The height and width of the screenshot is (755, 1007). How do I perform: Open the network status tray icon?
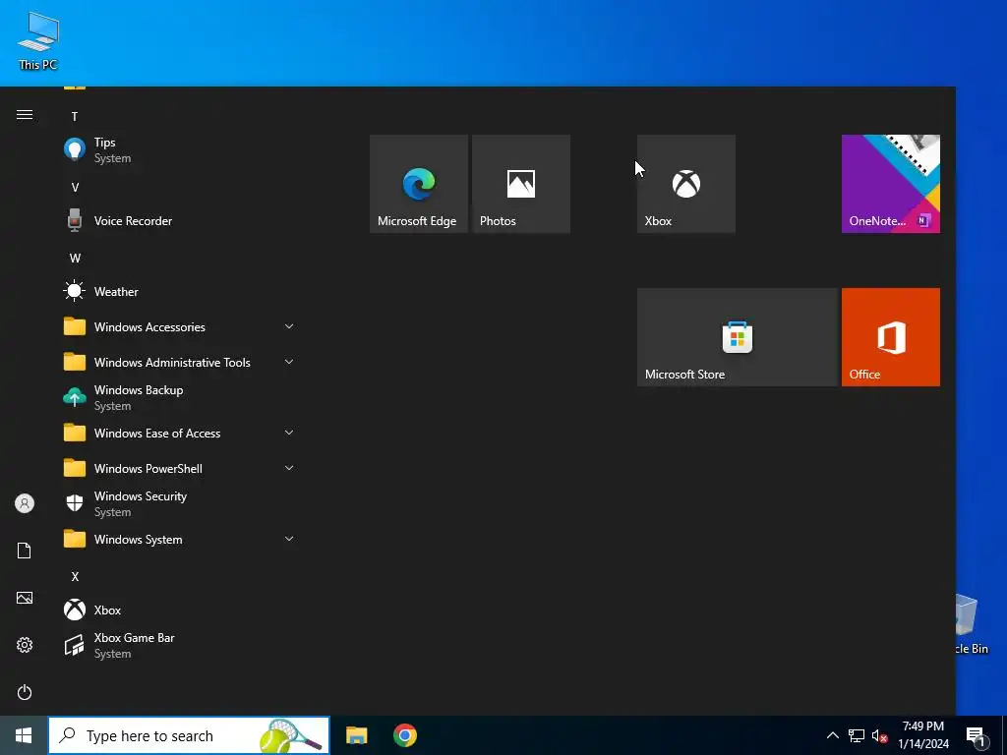point(857,735)
